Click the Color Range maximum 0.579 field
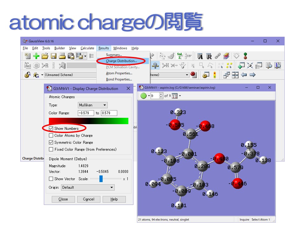The height and width of the screenshot is (228, 305). [x=109, y=113]
